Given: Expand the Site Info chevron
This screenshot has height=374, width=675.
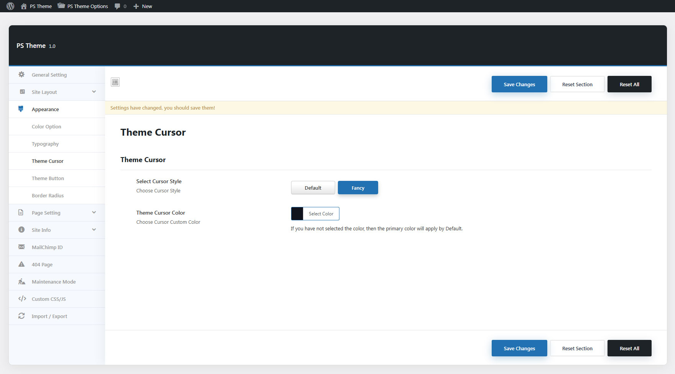Looking at the screenshot, I should (94, 230).
